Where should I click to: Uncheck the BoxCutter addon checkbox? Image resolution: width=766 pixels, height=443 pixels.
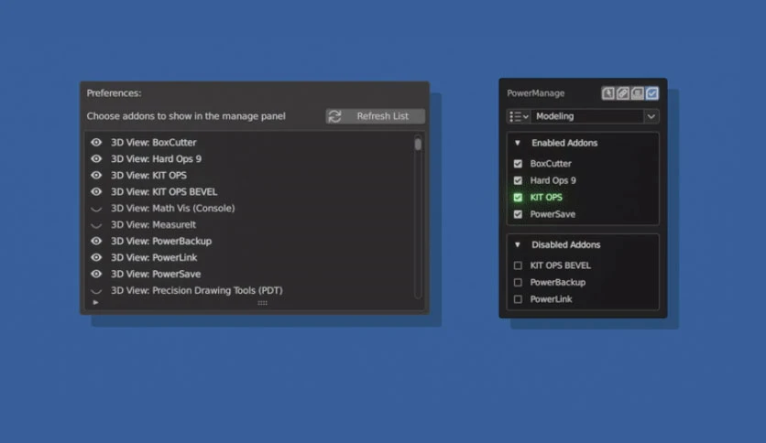coord(518,164)
